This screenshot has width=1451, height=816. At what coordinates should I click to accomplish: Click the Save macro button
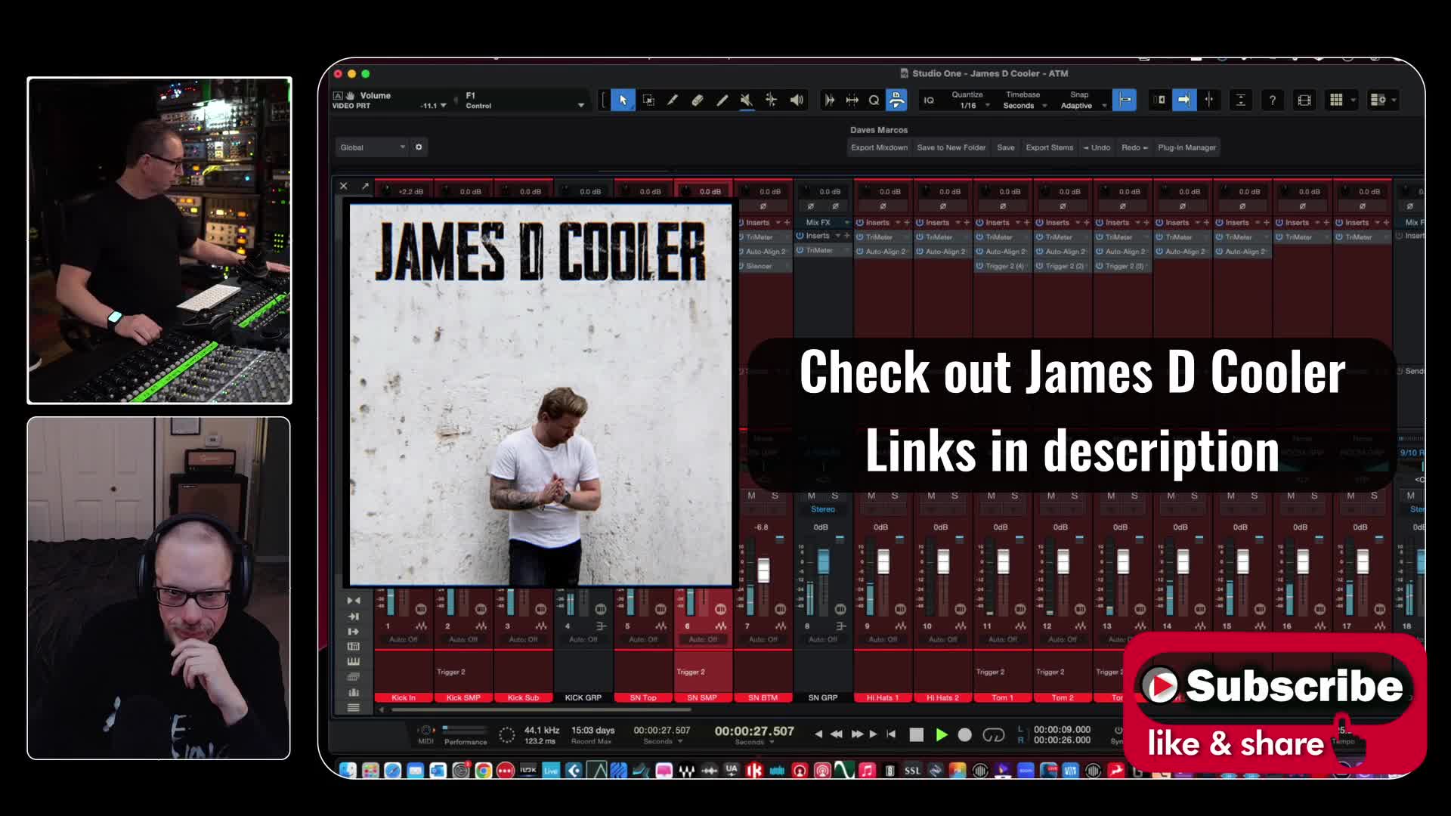tap(1005, 148)
